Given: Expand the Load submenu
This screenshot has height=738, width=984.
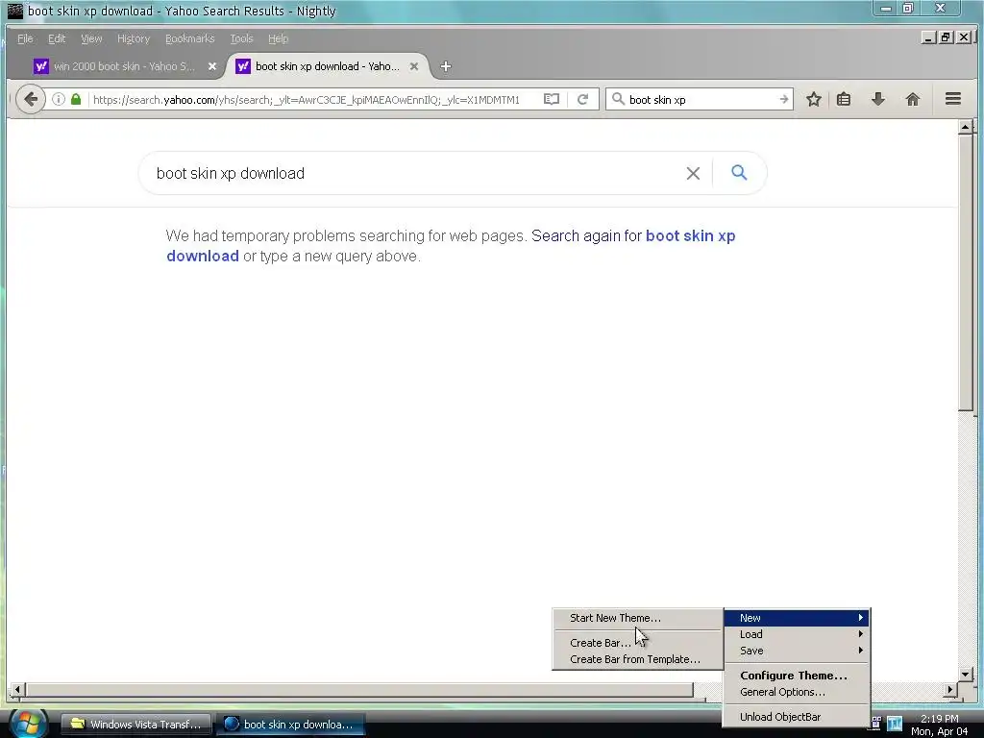Looking at the screenshot, I should pos(797,634).
